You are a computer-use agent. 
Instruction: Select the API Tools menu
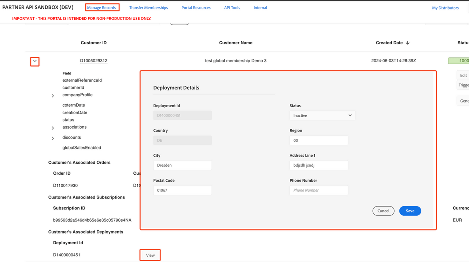(x=232, y=8)
